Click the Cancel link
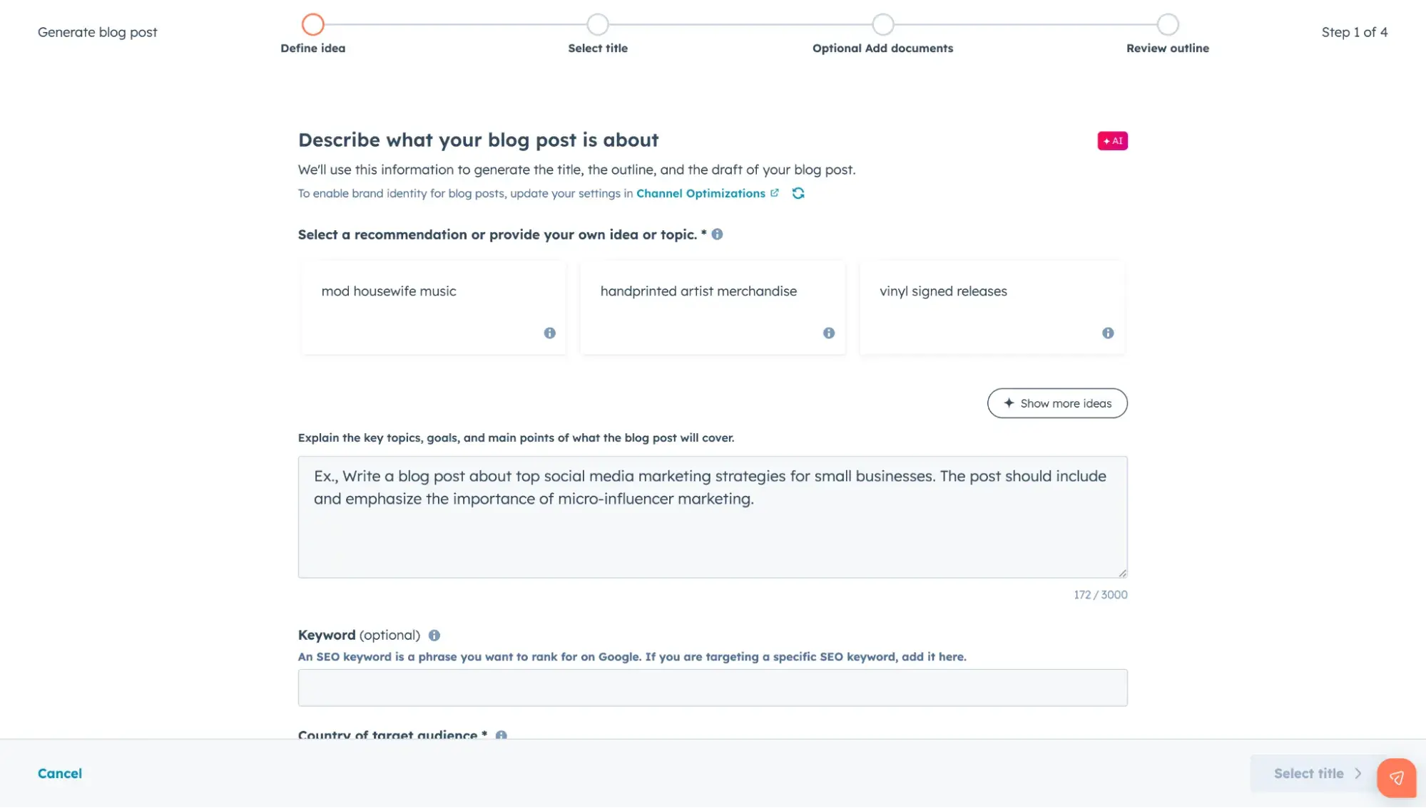The width and height of the screenshot is (1426, 808). [x=60, y=773]
